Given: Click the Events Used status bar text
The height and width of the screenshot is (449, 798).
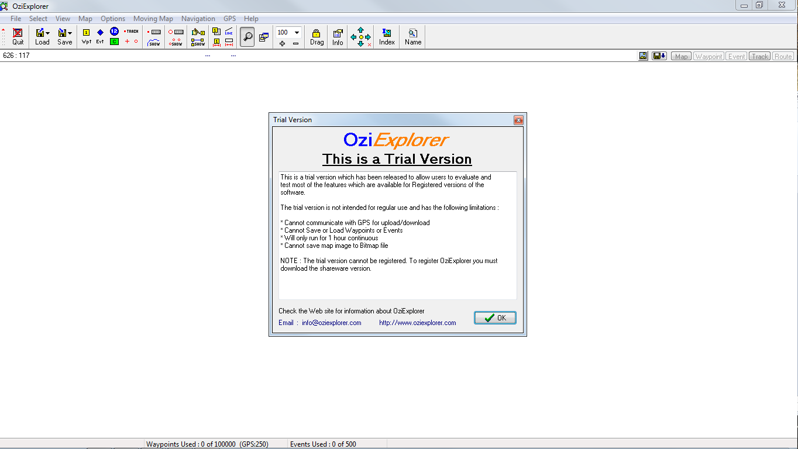Looking at the screenshot, I should pyautogui.click(x=323, y=444).
